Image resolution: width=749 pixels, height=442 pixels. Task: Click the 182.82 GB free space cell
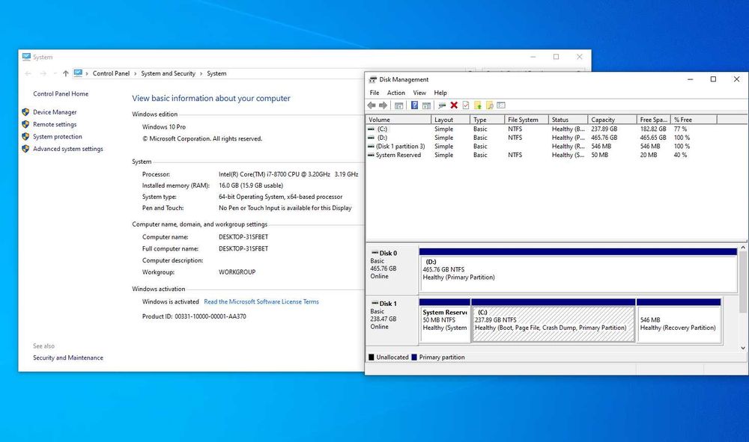tap(653, 129)
